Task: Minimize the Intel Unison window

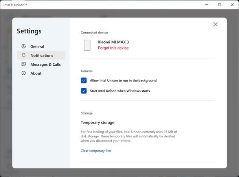Action: point(207,5)
